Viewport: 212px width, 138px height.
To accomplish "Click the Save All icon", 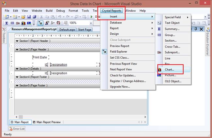I will 34,17.
